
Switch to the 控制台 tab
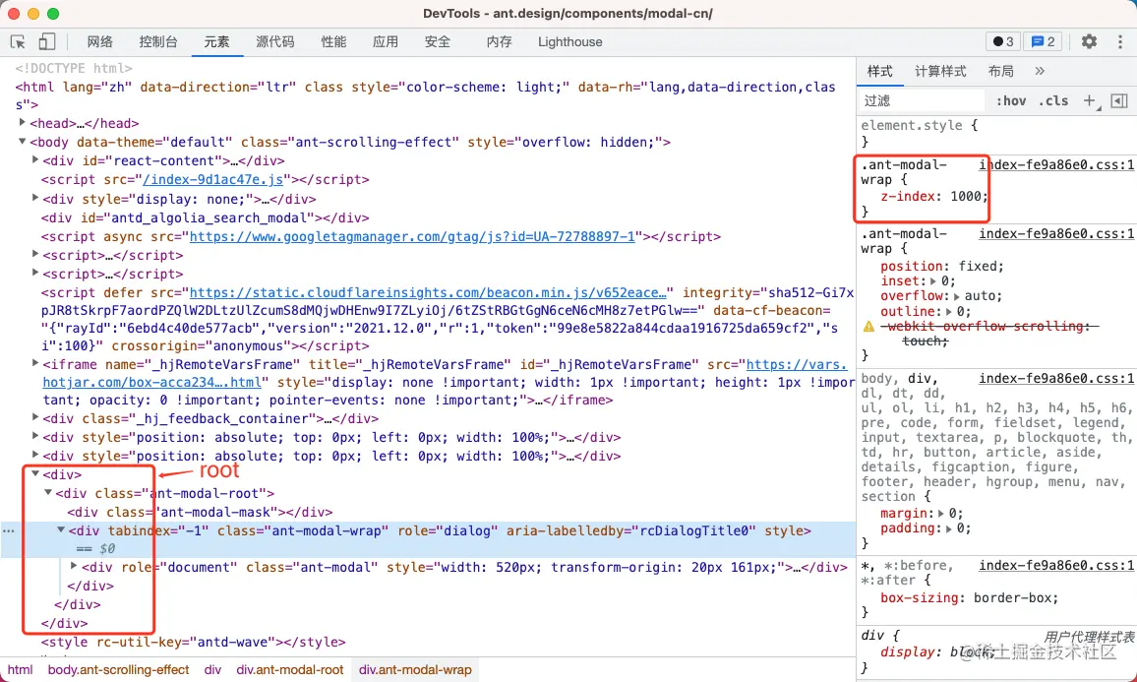[158, 42]
